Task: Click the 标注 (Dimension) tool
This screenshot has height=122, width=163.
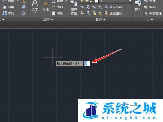Action: [46, 6]
